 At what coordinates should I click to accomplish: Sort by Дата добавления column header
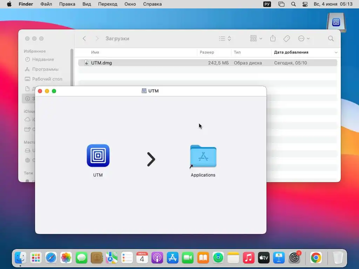[x=291, y=53]
